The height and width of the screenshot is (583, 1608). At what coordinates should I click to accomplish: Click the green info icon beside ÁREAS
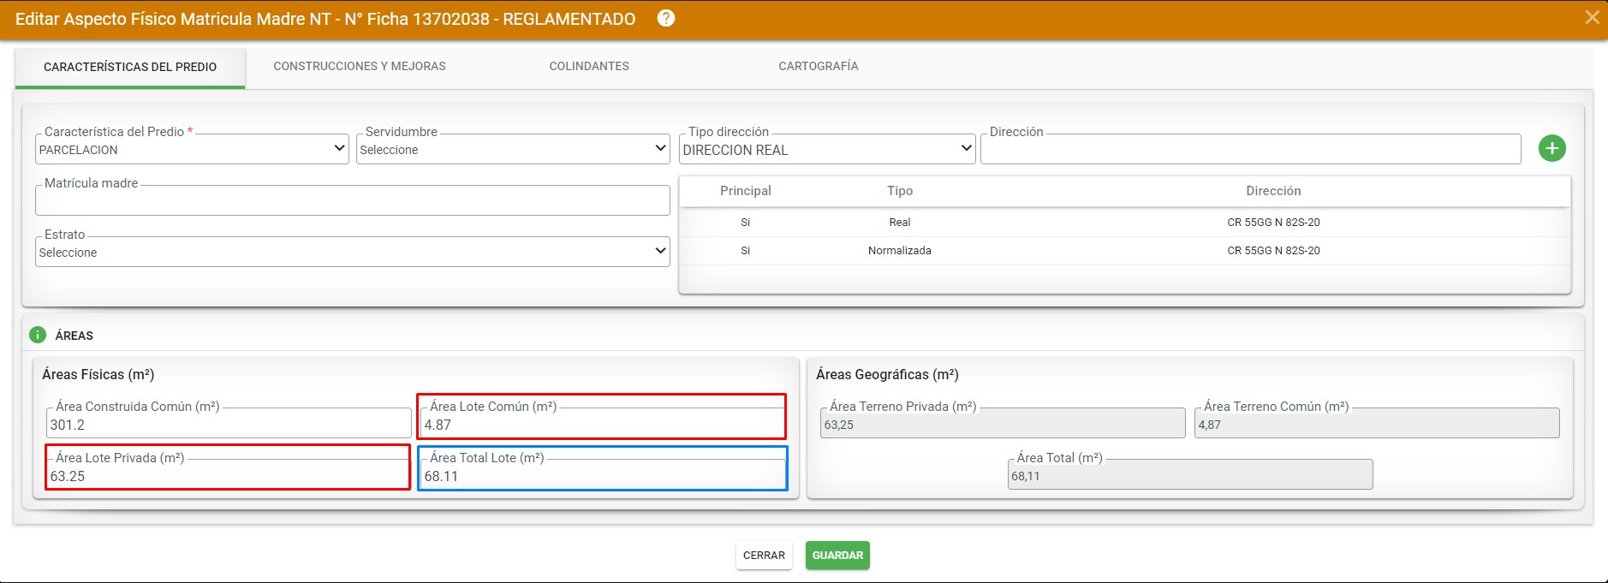[38, 335]
